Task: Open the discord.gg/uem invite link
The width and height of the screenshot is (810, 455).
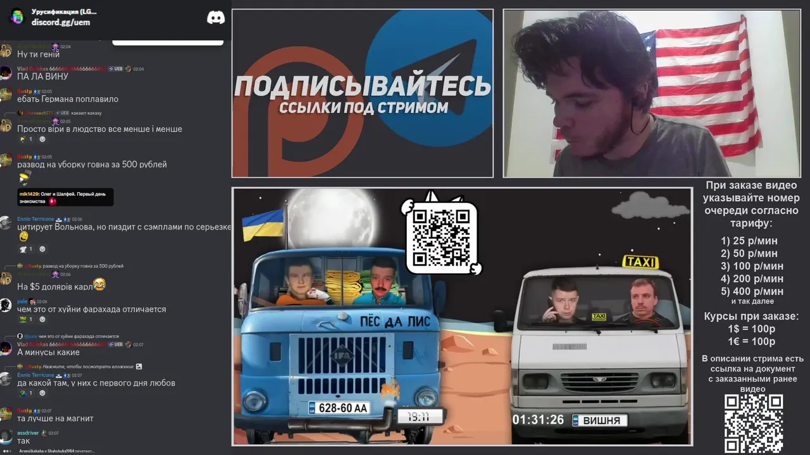Action: coord(61,22)
